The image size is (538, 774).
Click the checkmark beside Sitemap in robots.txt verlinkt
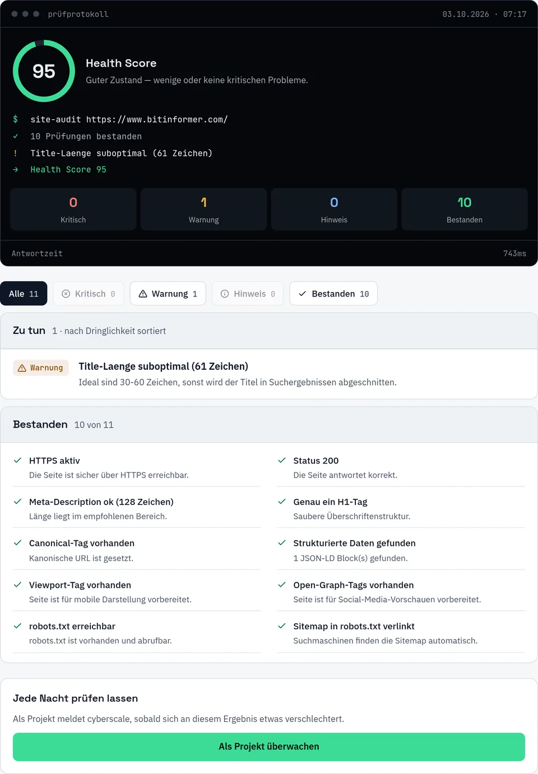(x=282, y=626)
